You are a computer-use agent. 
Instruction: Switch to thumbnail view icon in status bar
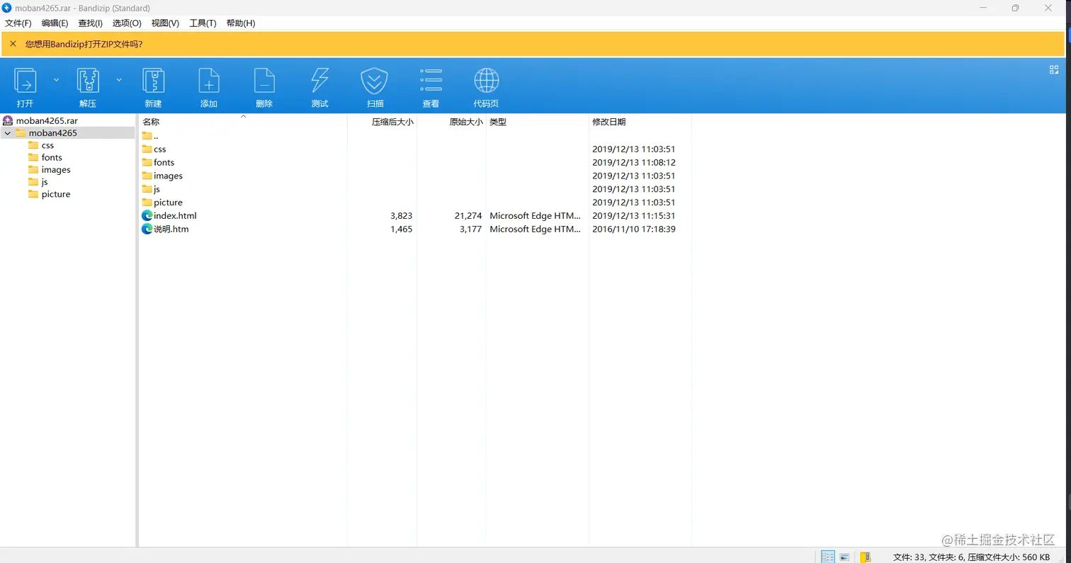tap(844, 557)
